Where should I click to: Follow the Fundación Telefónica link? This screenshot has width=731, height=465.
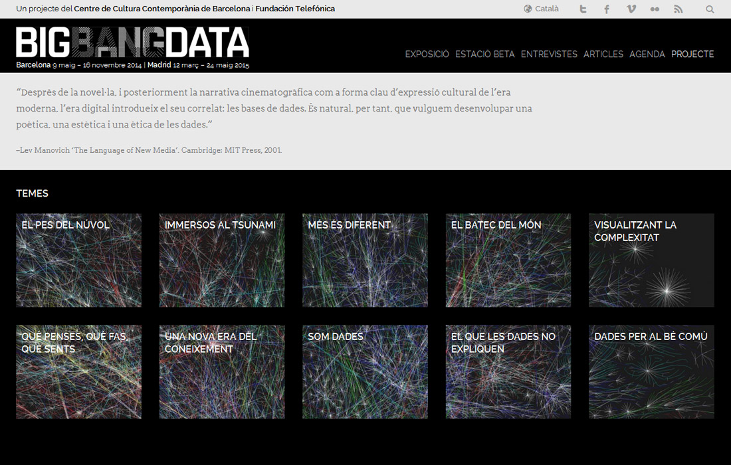tap(295, 9)
